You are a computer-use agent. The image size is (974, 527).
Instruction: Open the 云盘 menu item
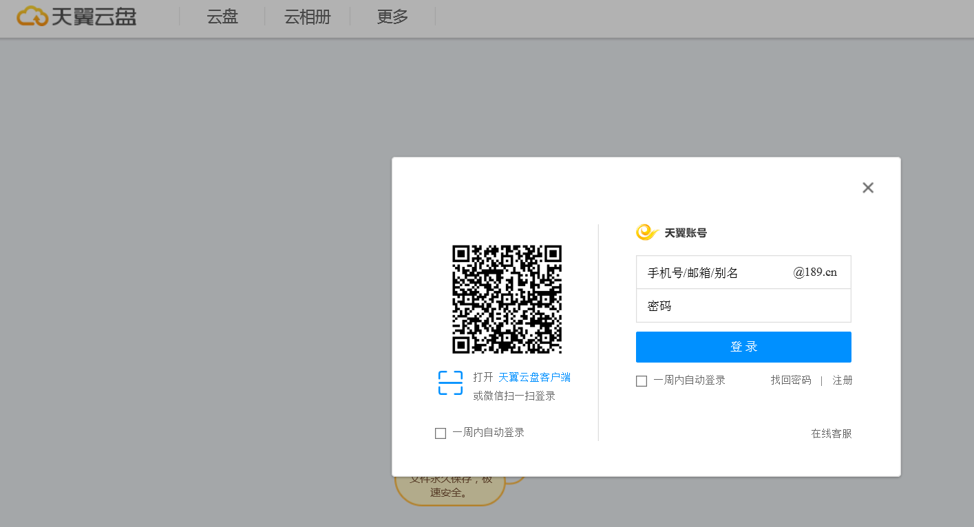(x=222, y=17)
